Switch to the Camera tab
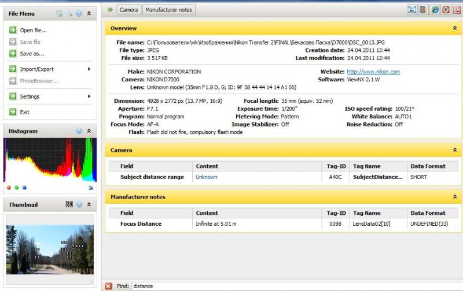463x291 pixels. point(128,10)
